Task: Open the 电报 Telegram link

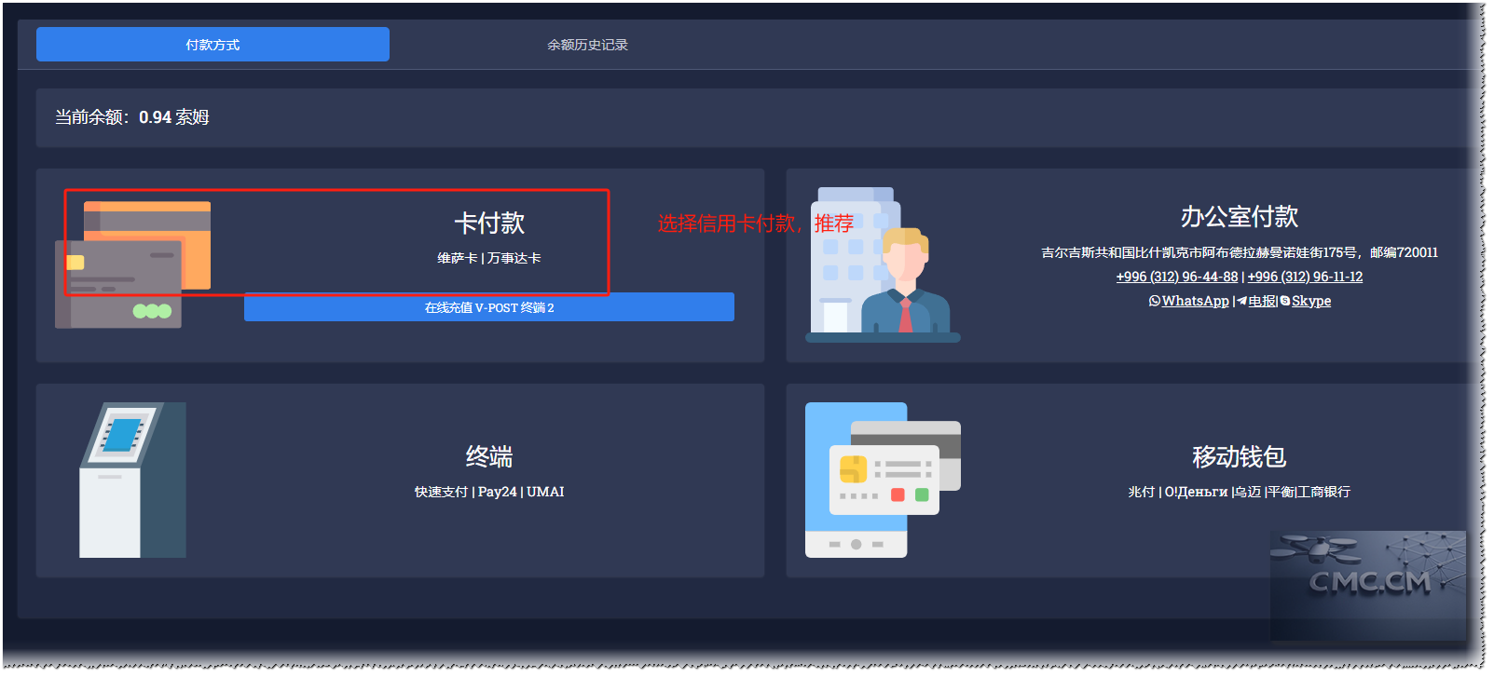Action: coord(1262,301)
